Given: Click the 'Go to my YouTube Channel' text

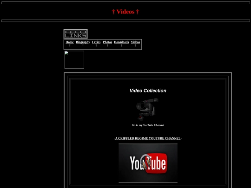Looking at the screenshot, I should point(148,125).
